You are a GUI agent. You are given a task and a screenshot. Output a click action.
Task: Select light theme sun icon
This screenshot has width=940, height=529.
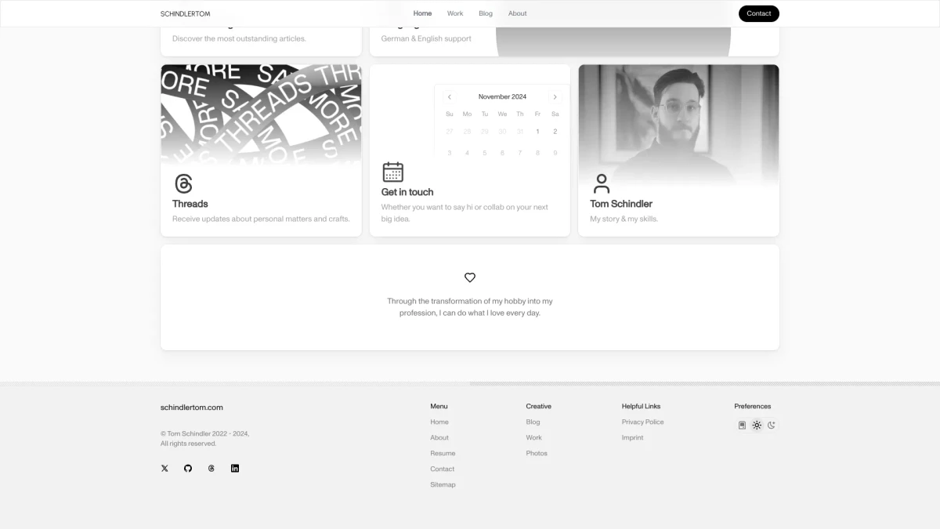coord(757,426)
